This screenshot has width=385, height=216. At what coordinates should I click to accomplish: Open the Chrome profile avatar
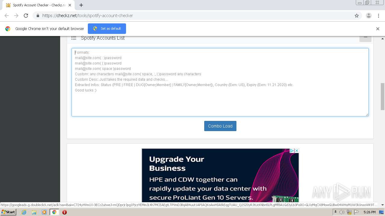coord(369,16)
